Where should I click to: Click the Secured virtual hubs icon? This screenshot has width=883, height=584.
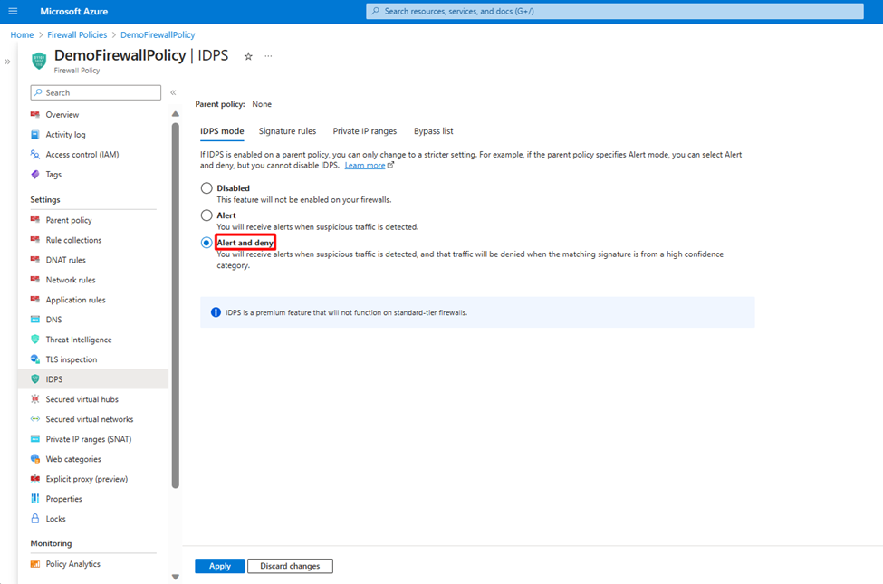click(x=35, y=399)
